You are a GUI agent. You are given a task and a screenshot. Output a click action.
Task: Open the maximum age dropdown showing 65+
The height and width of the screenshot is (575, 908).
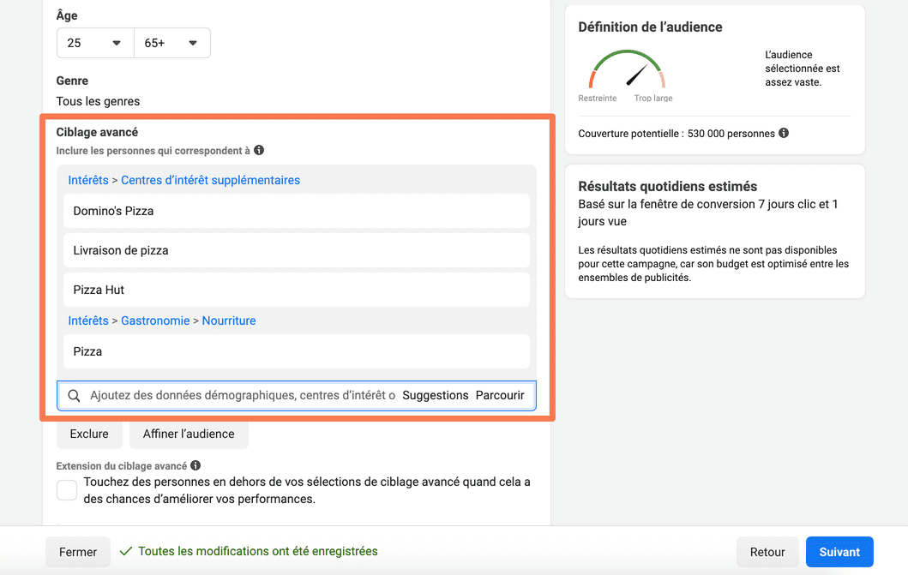pyautogui.click(x=171, y=43)
